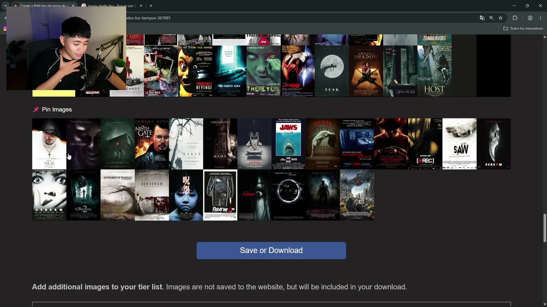Open the Chrome three-dot menu

click(541, 18)
